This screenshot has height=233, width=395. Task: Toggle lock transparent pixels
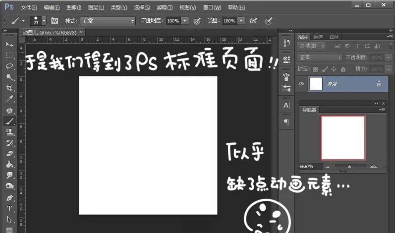(x=315, y=69)
